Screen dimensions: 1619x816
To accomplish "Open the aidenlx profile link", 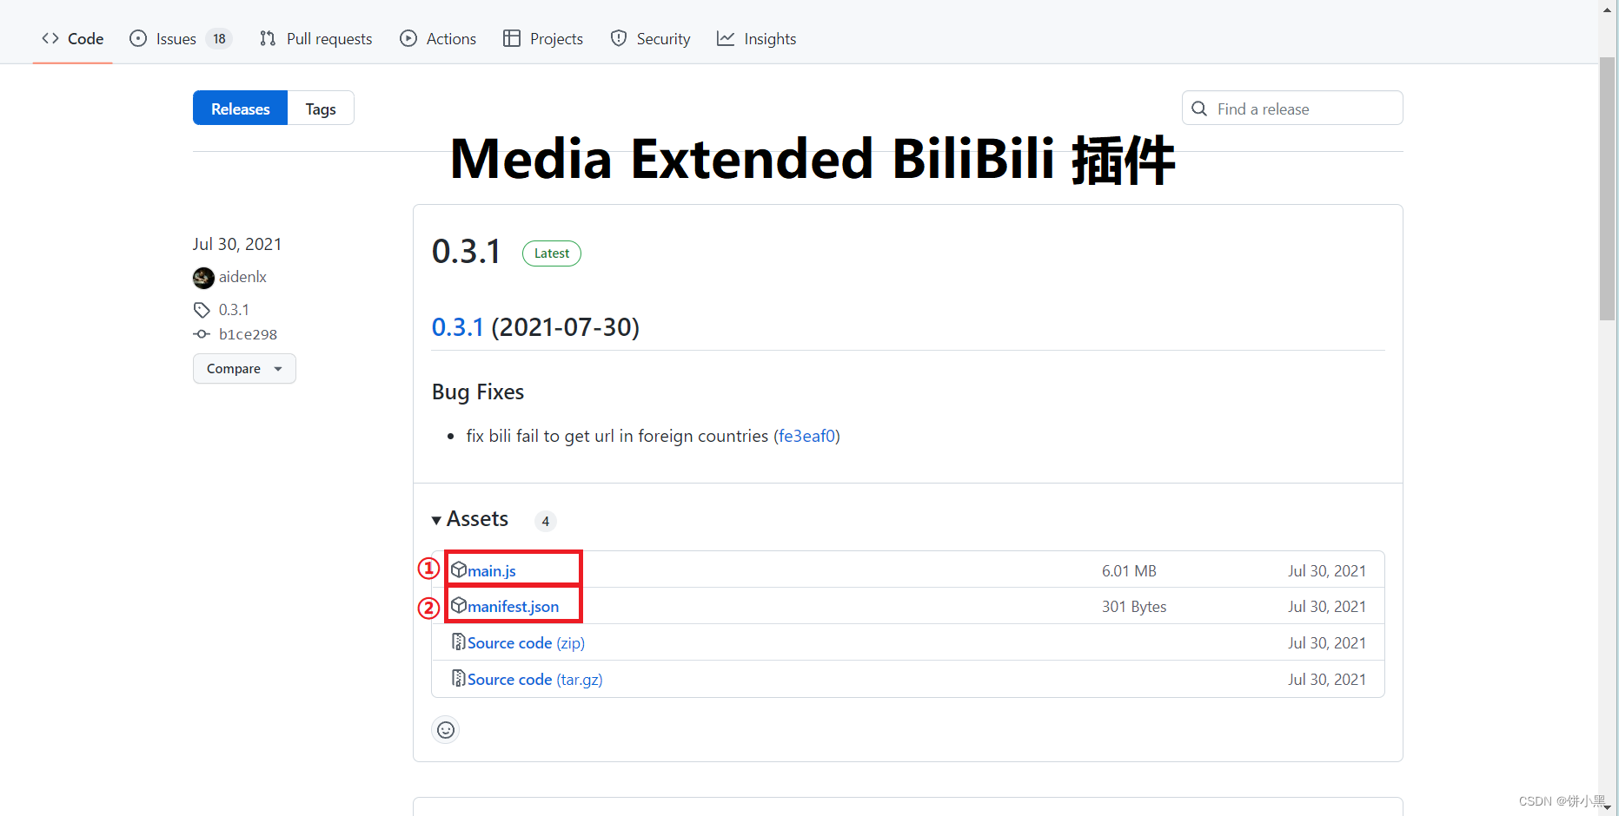I will (x=242, y=277).
